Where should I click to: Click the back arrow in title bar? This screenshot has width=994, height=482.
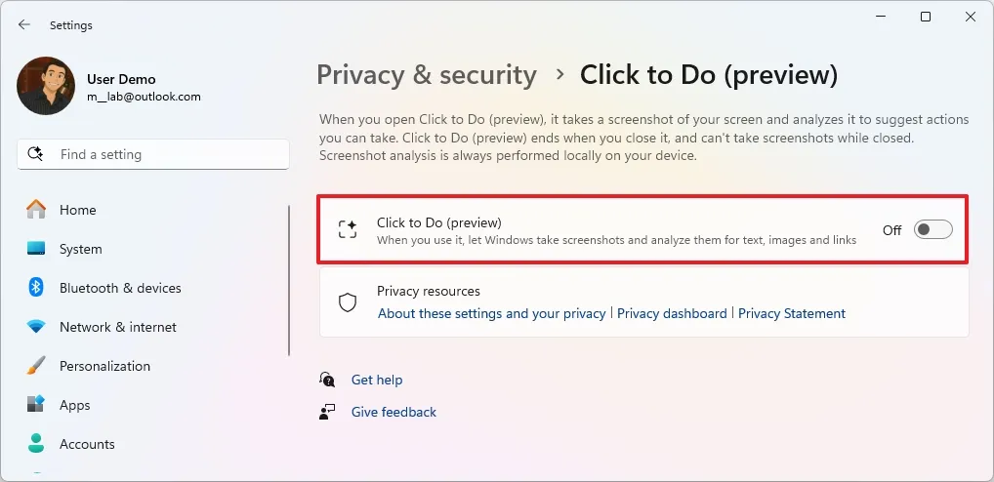coord(24,25)
